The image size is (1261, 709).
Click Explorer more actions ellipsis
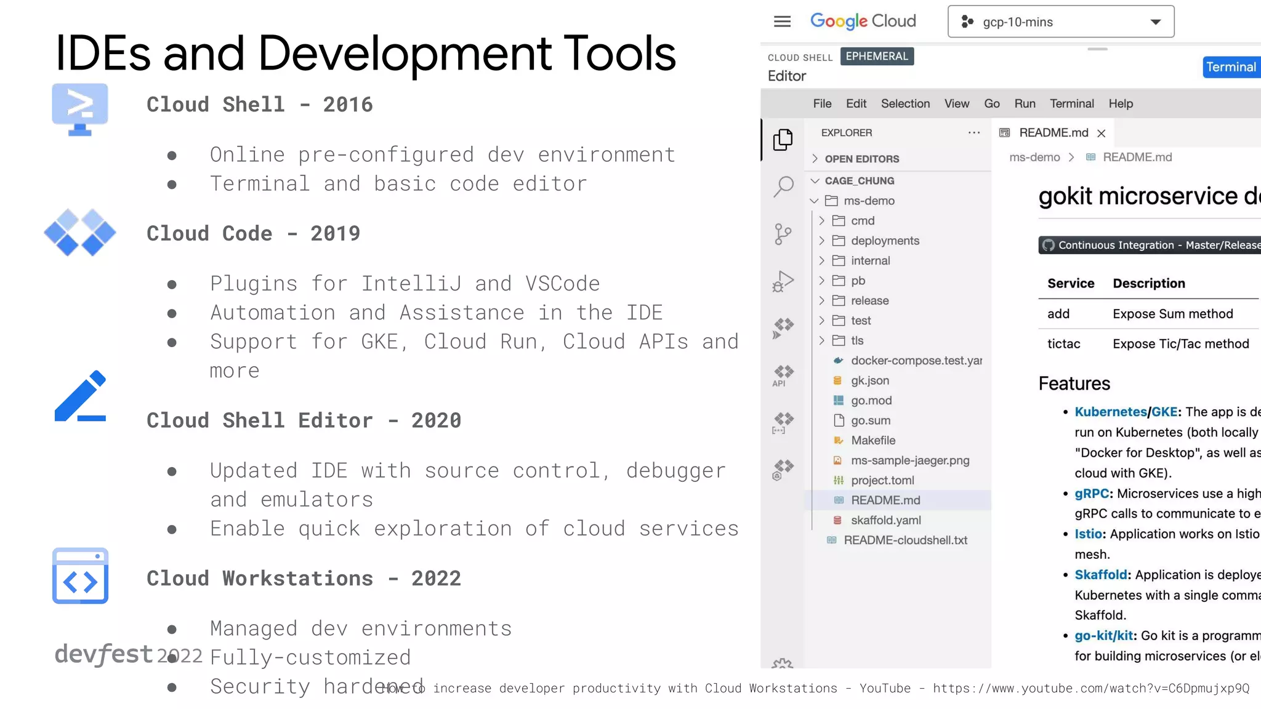tap(974, 132)
